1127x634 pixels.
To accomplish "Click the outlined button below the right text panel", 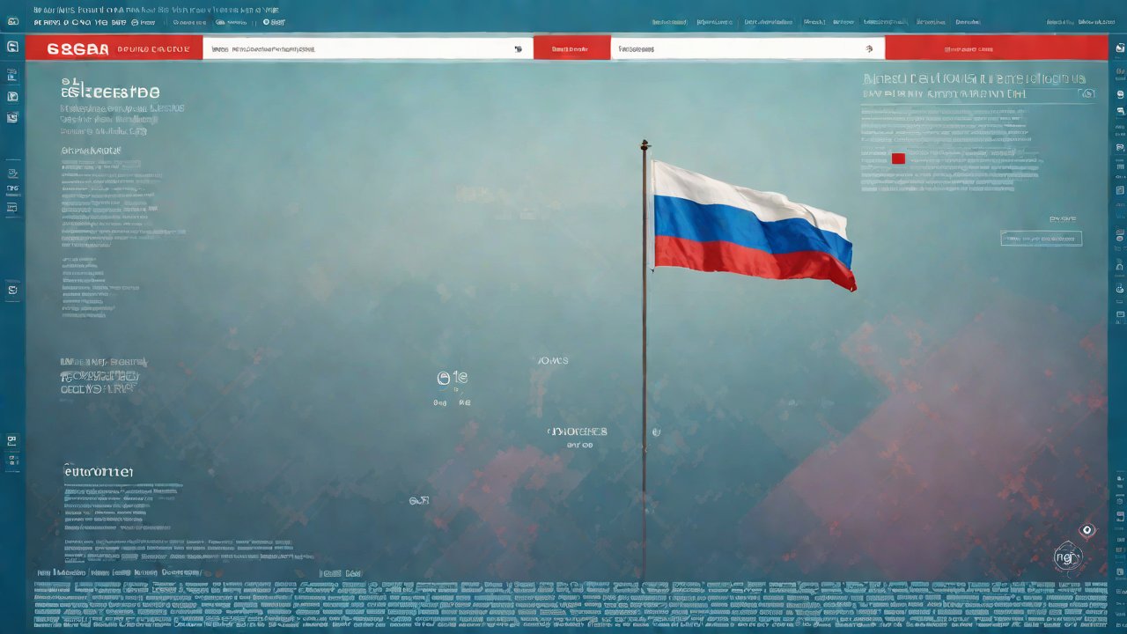I will point(1041,239).
